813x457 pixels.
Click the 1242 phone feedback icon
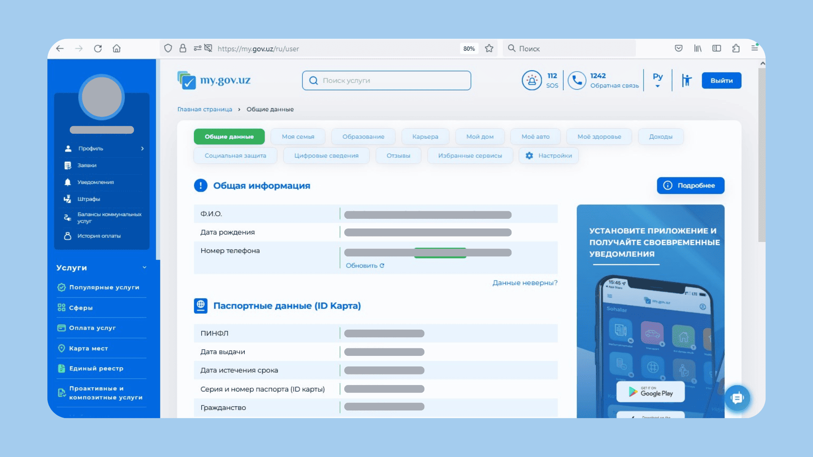pyautogui.click(x=576, y=80)
